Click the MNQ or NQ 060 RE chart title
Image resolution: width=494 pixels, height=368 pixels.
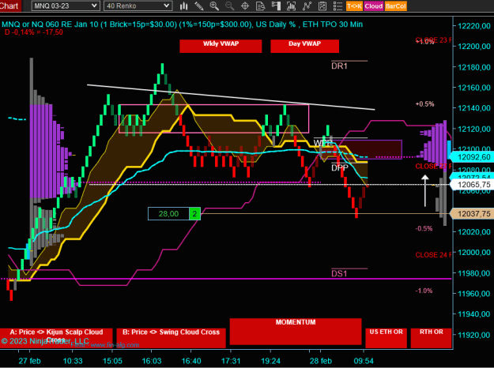182,24
